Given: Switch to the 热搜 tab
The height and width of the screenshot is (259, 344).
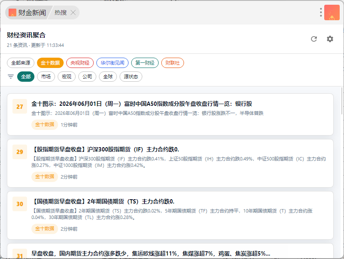Looking at the screenshot, I should pos(61,12).
